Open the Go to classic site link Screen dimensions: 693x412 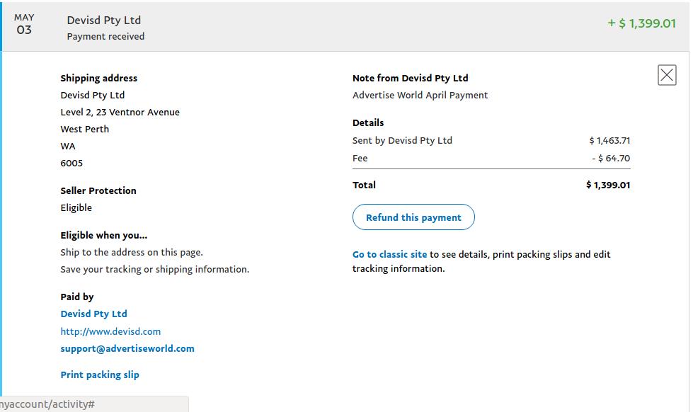point(389,254)
